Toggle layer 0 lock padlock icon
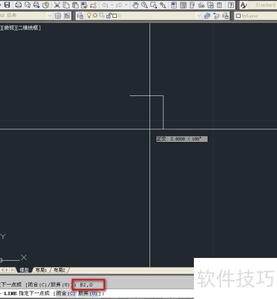This screenshot has height=299, width=277. click(109, 16)
